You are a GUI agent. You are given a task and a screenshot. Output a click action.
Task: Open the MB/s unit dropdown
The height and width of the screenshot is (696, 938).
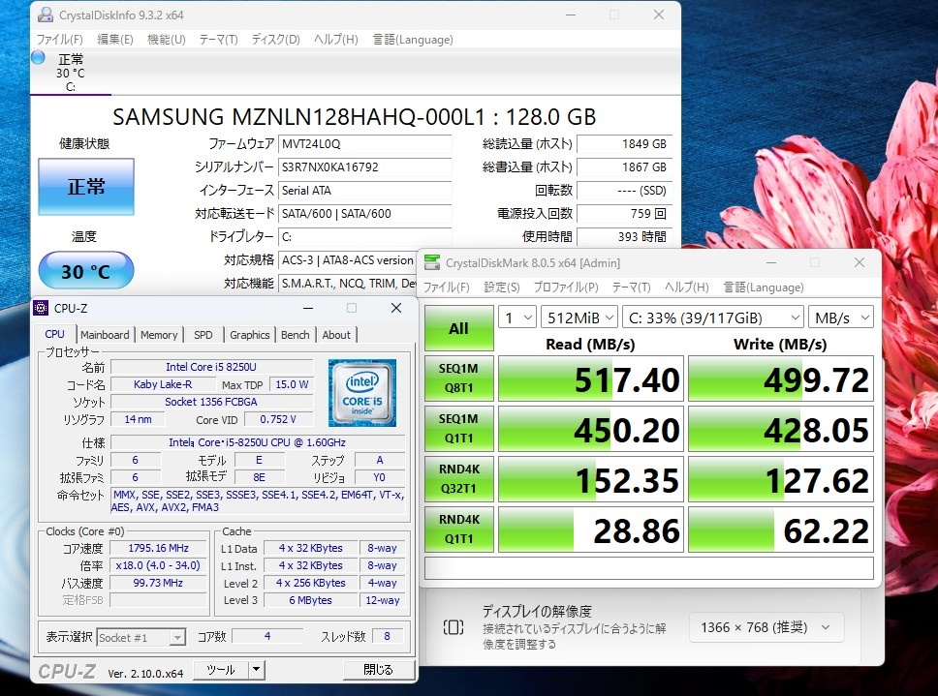[840, 318]
